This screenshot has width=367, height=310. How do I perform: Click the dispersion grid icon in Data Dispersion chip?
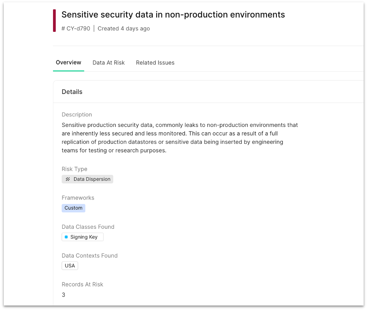[x=67, y=179]
